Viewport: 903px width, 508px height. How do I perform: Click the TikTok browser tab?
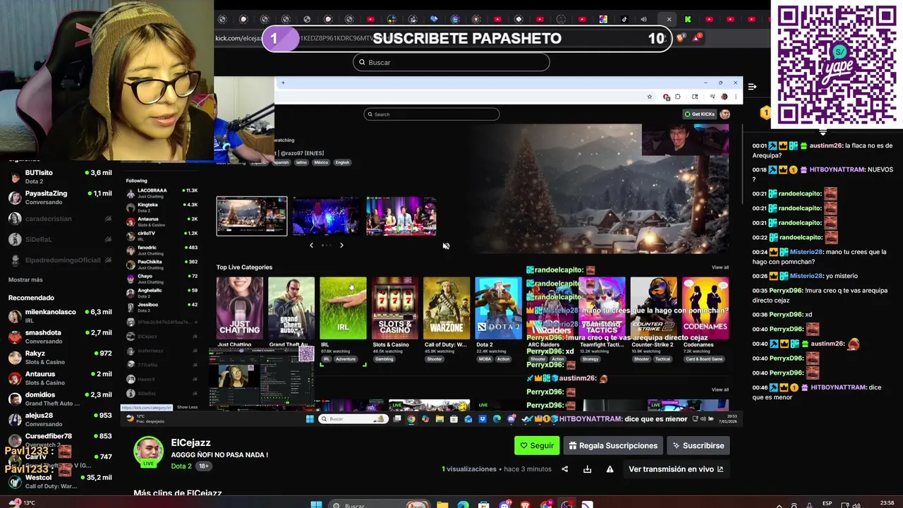click(x=624, y=19)
